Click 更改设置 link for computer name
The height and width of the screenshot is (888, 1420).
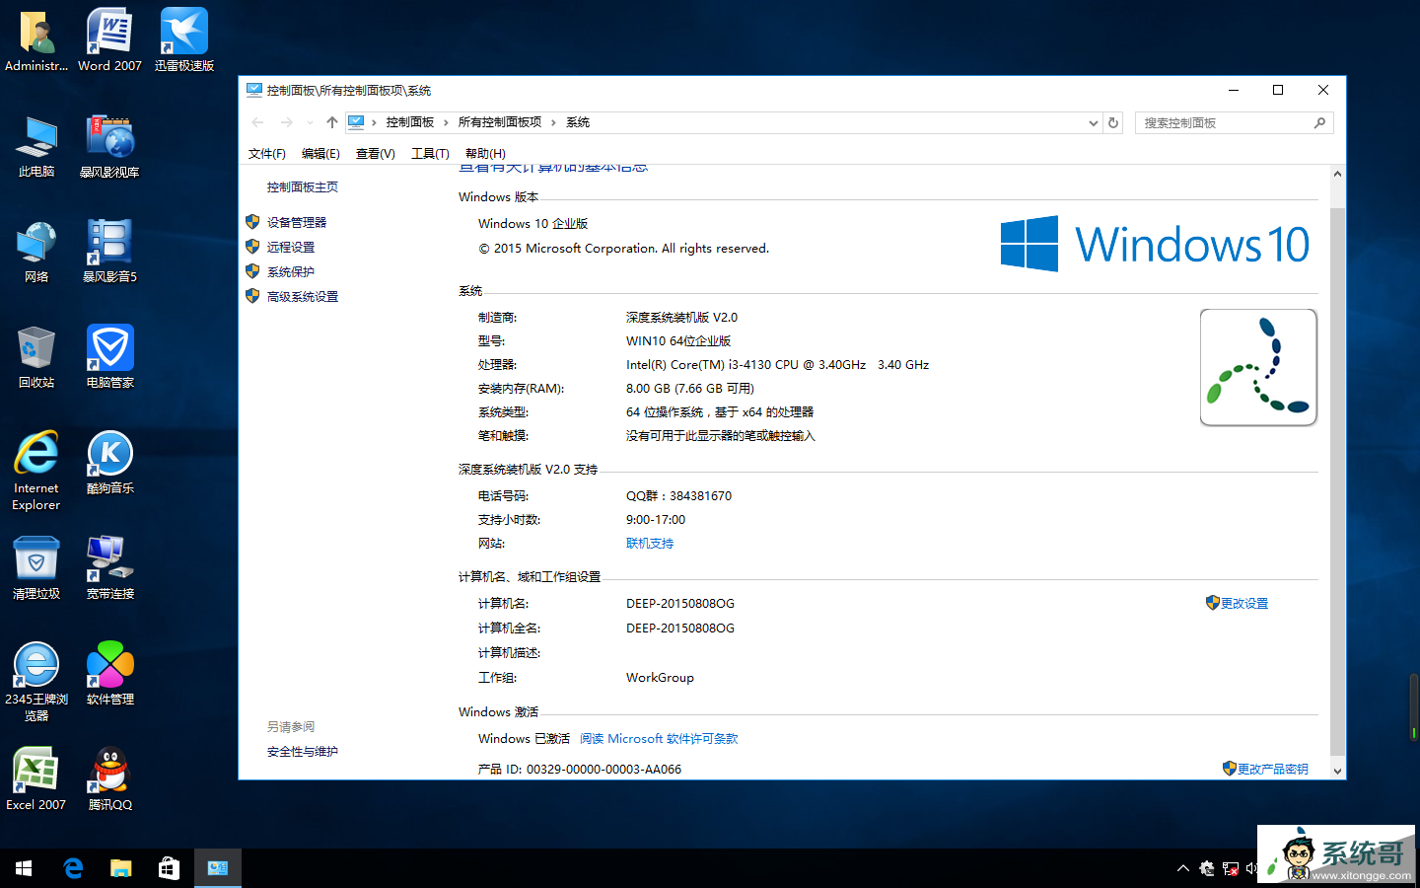1244,604
